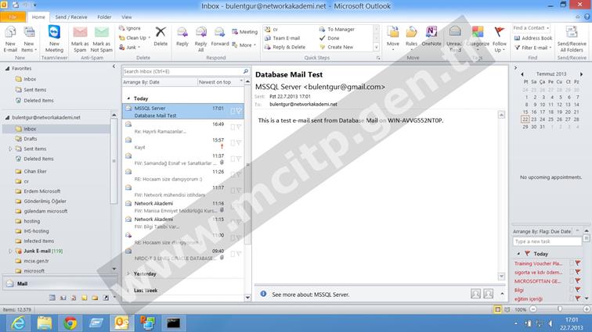Viewport: 592px width, 332px height.
Task: Click Type a new task field
Action: click(x=547, y=241)
